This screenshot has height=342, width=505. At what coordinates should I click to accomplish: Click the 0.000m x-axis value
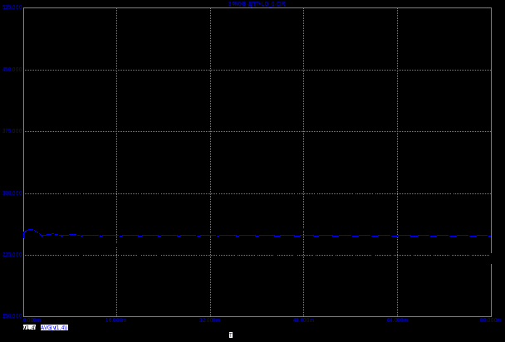point(32,320)
